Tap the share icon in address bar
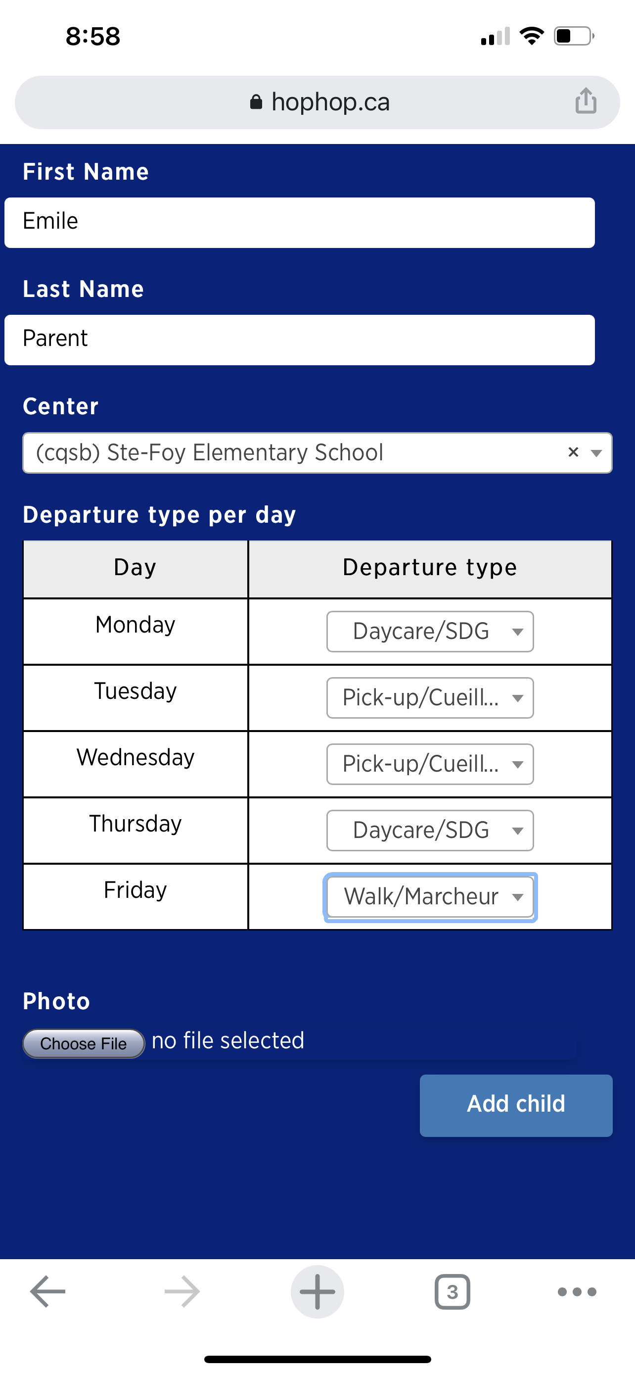 [x=586, y=101]
